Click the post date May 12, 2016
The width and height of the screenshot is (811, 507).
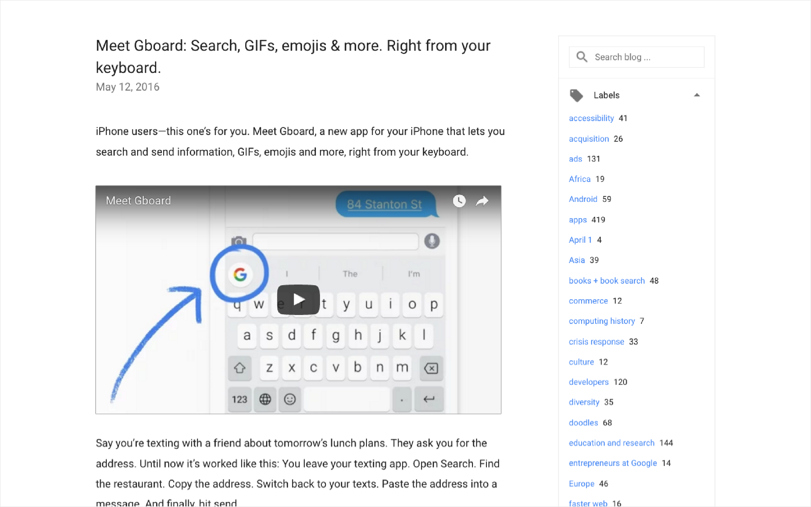(127, 87)
